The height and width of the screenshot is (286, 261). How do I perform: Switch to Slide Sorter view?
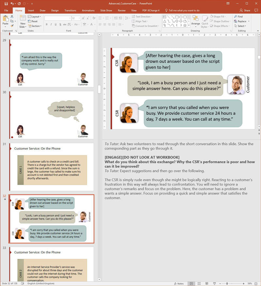coord(199,283)
